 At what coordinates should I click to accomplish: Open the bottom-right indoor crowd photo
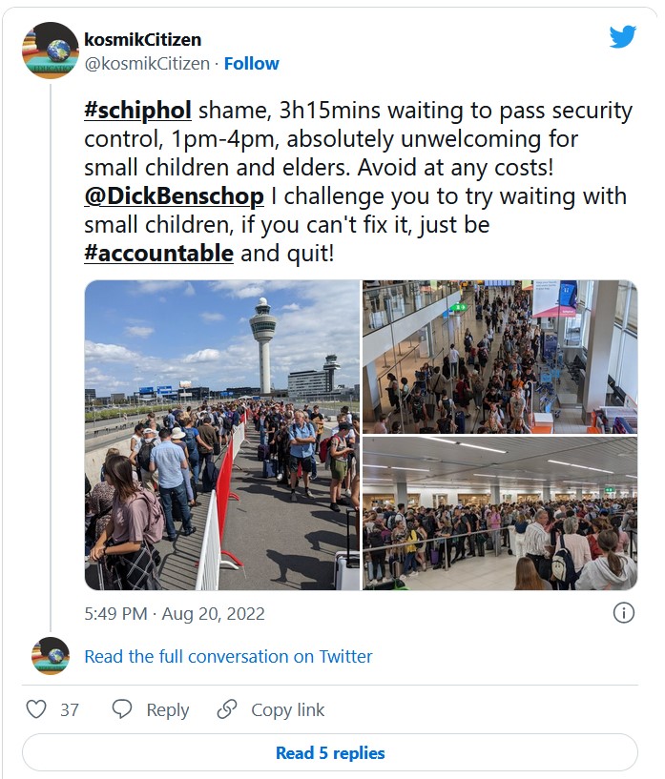(x=499, y=514)
